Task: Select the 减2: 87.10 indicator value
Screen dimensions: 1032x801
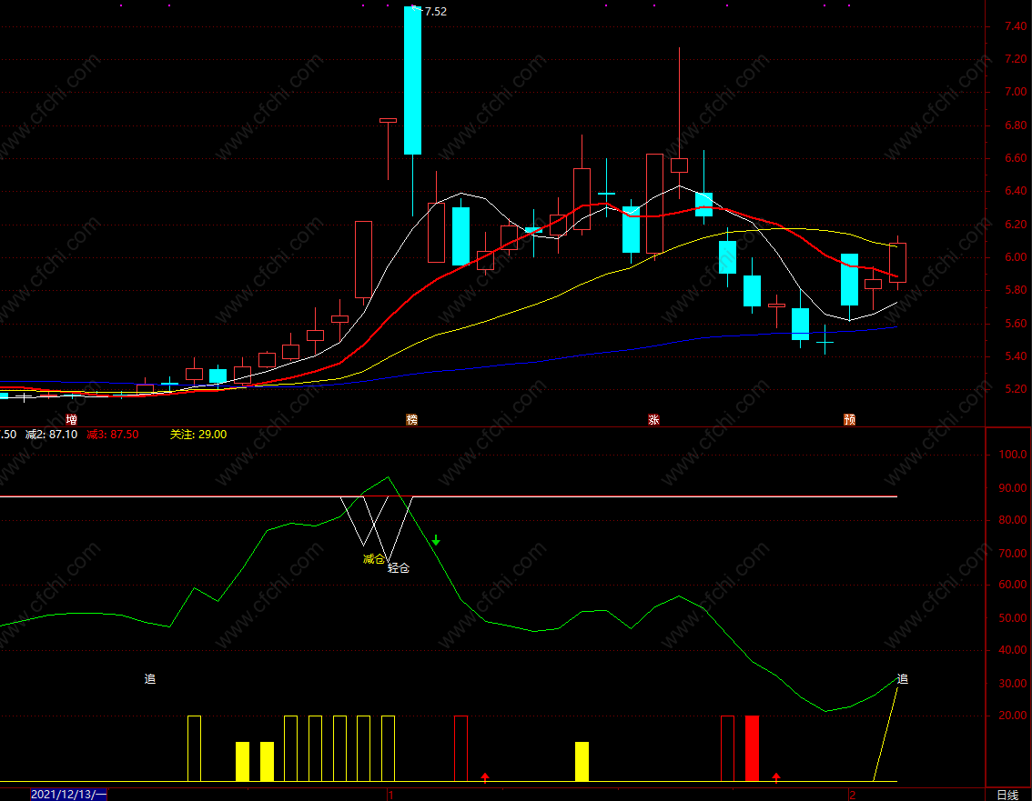Action: [x=51, y=434]
